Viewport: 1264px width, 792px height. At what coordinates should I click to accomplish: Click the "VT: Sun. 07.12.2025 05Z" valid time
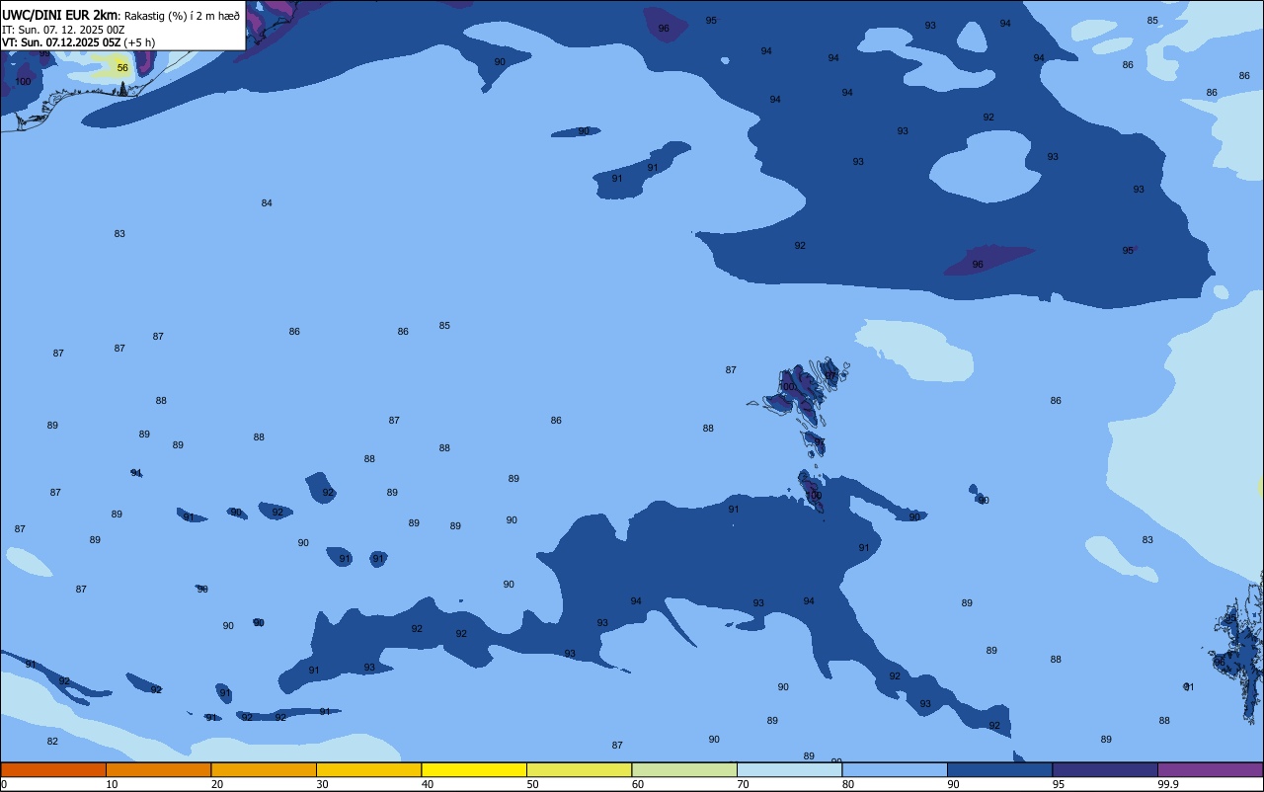[x=61, y=42]
